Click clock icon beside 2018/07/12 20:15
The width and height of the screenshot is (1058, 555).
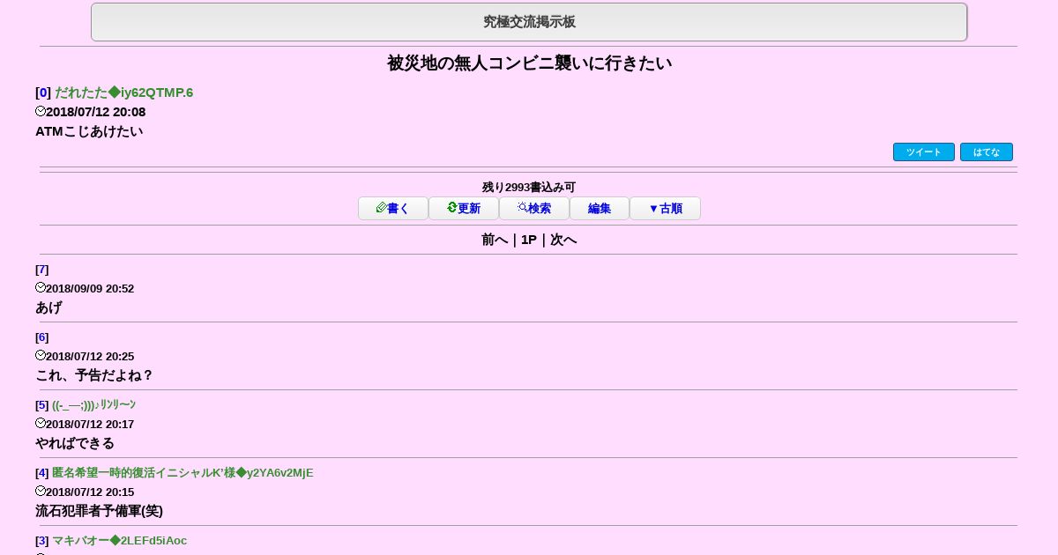click(x=41, y=491)
